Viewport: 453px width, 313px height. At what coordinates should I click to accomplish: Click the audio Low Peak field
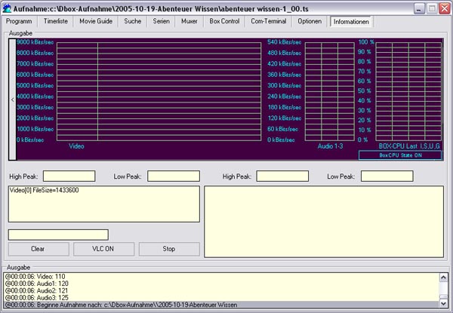(x=387, y=176)
